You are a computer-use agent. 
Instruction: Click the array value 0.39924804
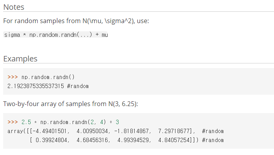pos(51,140)
